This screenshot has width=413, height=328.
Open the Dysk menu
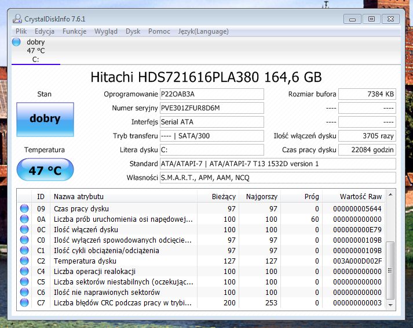[133, 31]
